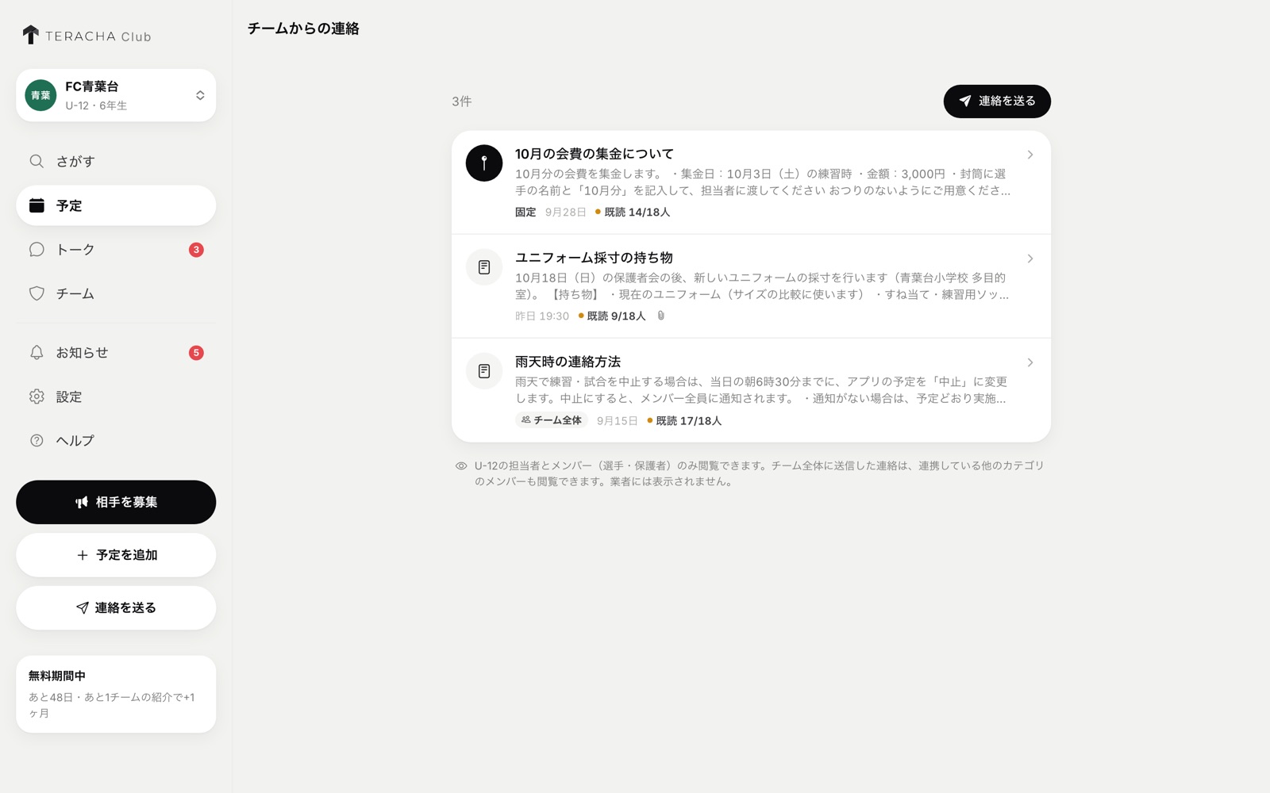Screen dimensions: 1270x793
Task: Click the question mark icon beside ヘルプ
Action: (x=37, y=440)
